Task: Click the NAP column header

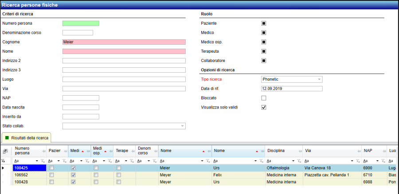Action: (370, 151)
